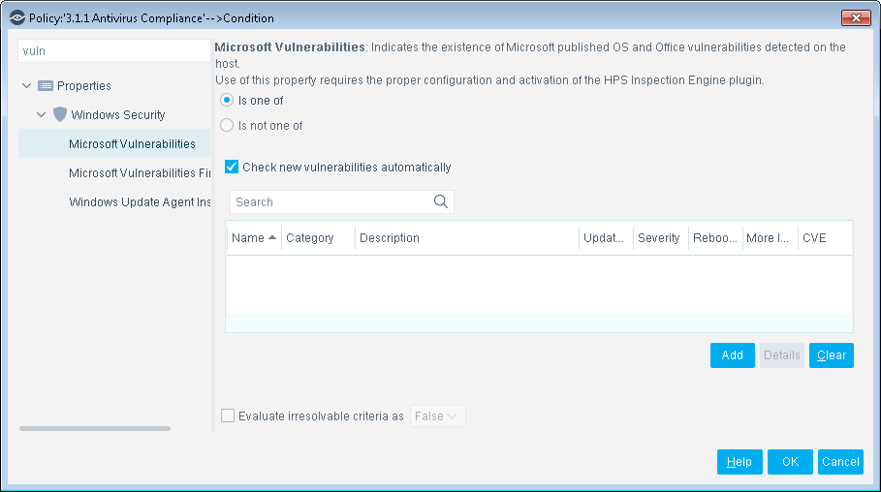Image resolution: width=881 pixels, height=492 pixels.
Task: Collapse the Windows Security node
Action: 41,114
